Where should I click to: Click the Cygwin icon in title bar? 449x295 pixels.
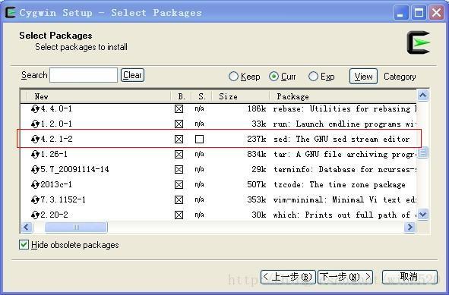(11, 13)
